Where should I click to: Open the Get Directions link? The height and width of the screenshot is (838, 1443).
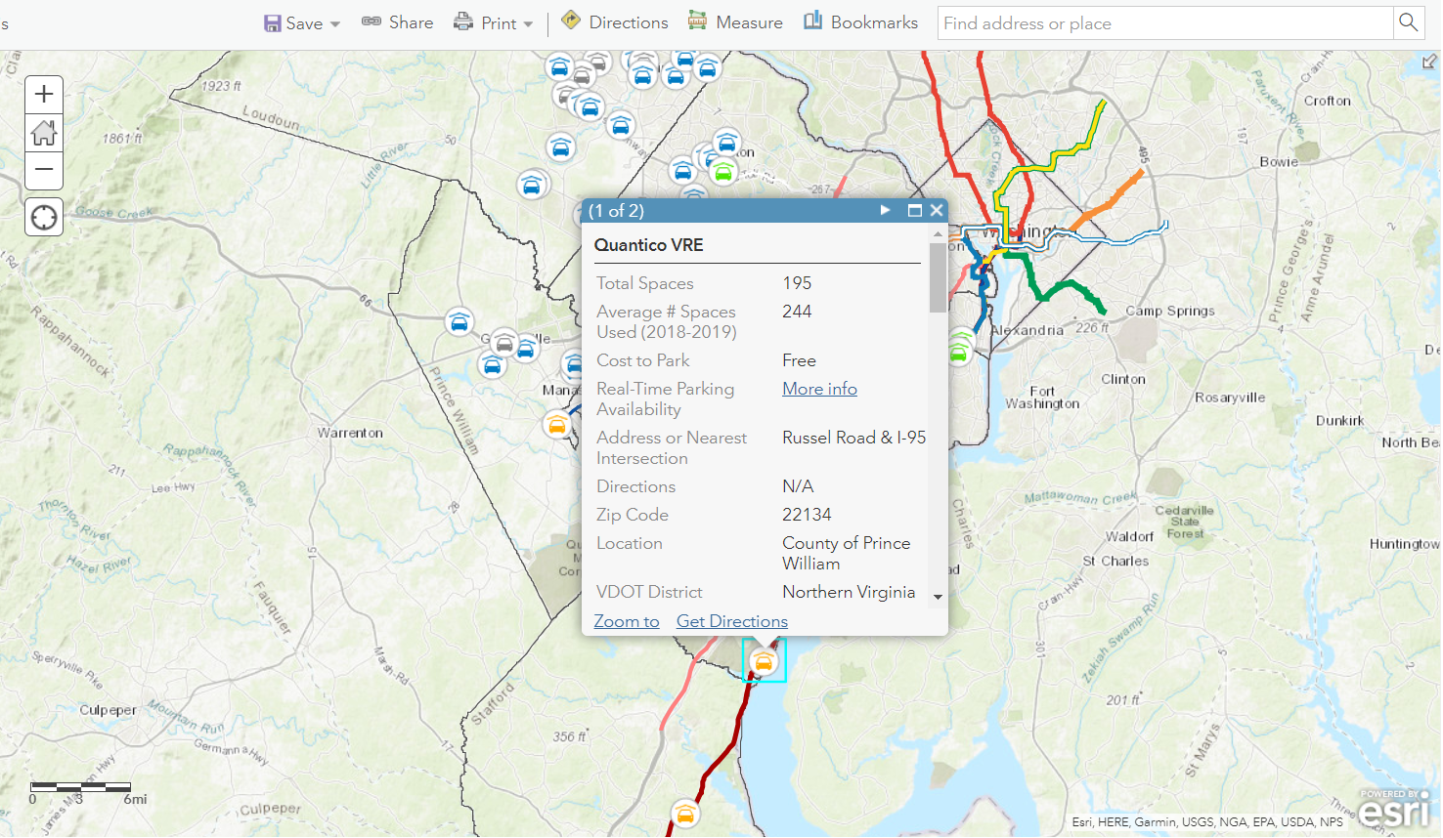click(731, 621)
